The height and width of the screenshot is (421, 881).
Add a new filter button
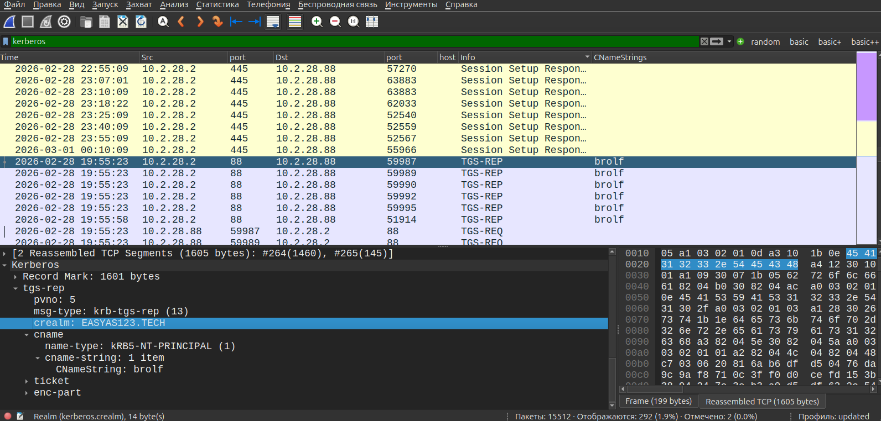(x=740, y=41)
